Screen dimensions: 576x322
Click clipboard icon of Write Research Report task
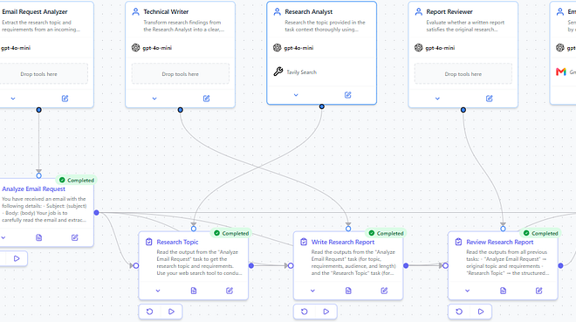point(304,242)
